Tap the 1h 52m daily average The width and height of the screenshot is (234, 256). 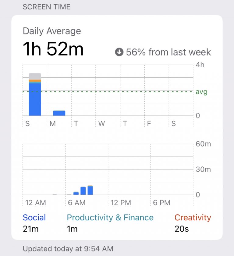(53, 49)
